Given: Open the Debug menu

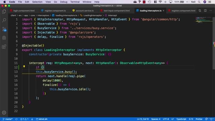Looking at the screenshot, I should [x=63, y=2].
